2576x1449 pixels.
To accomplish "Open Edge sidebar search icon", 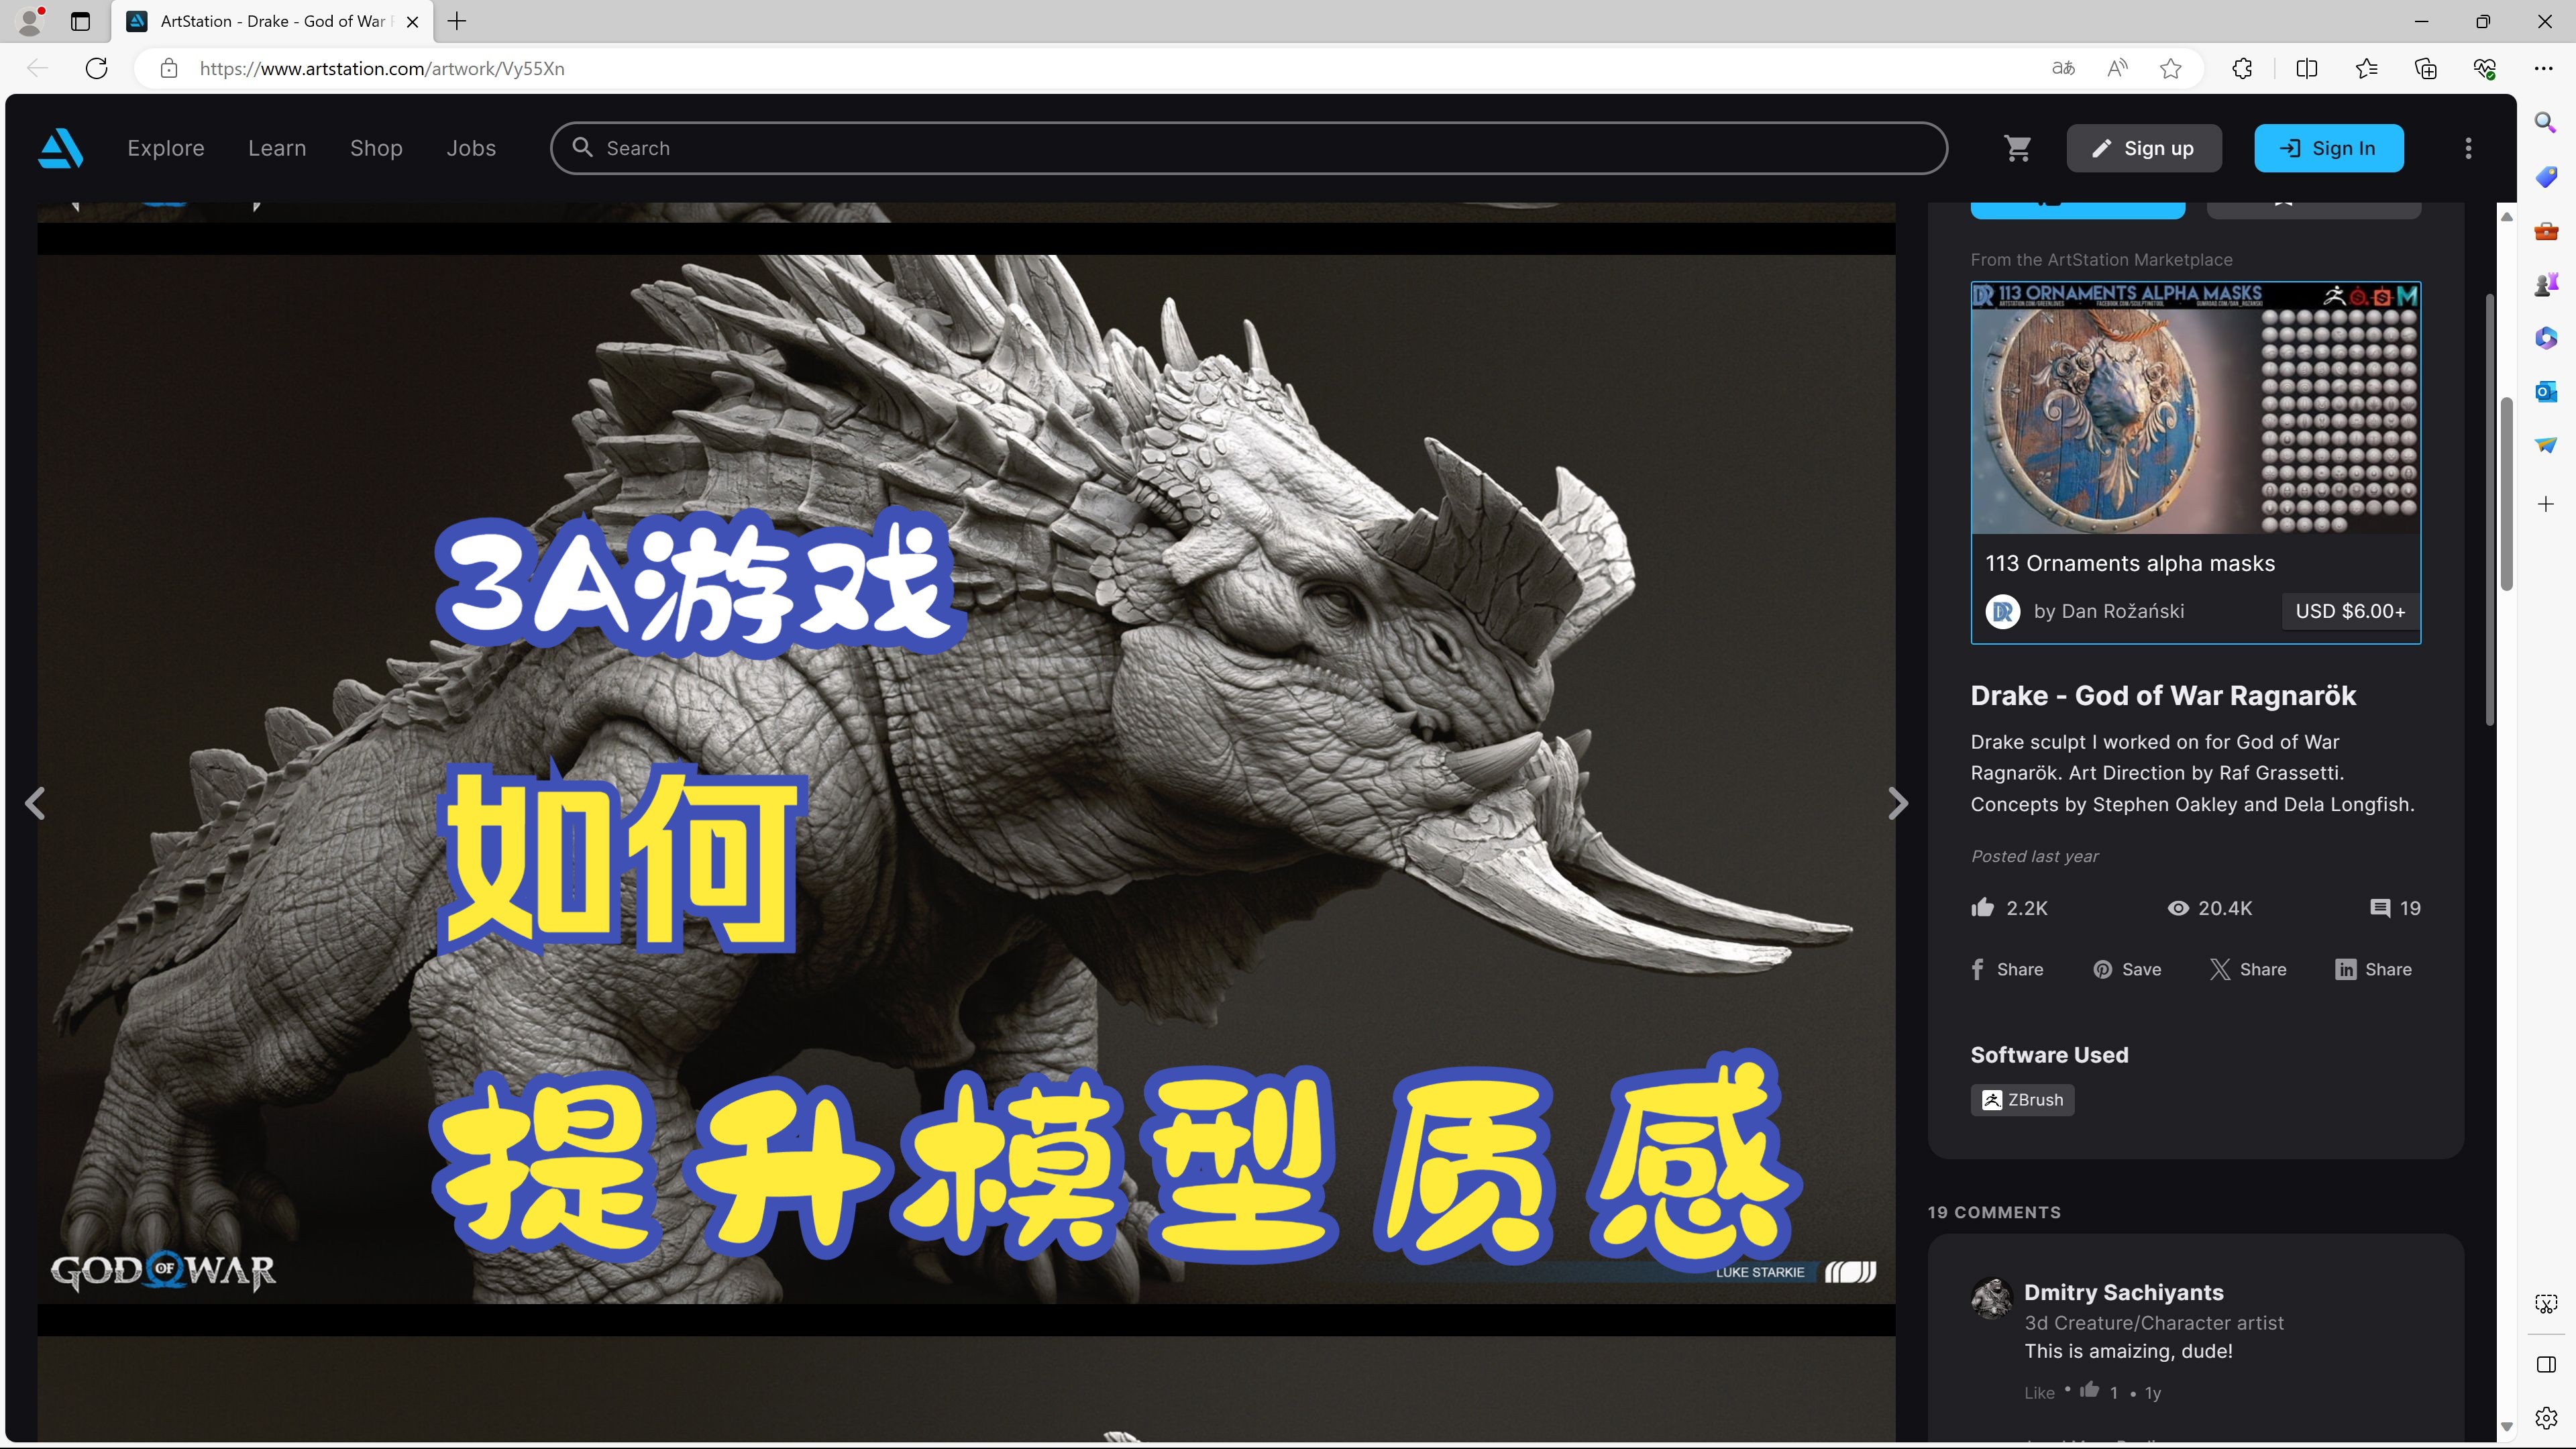I will 2546,122.
